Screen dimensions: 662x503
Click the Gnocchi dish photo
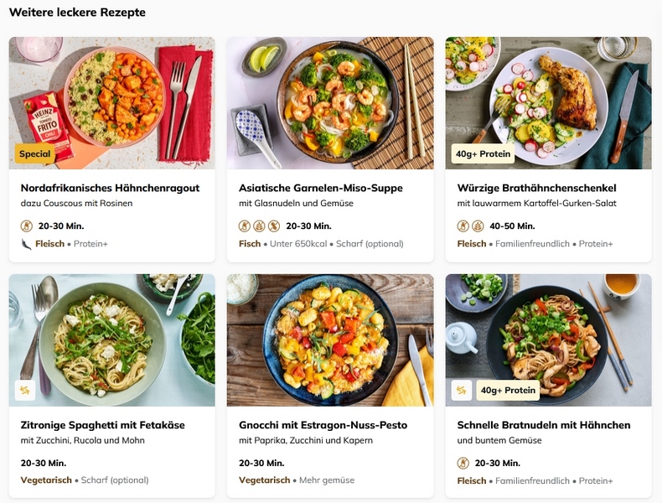[330, 340]
